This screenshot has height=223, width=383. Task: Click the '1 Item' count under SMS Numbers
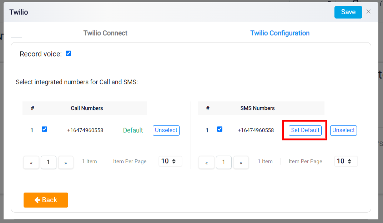(x=265, y=162)
